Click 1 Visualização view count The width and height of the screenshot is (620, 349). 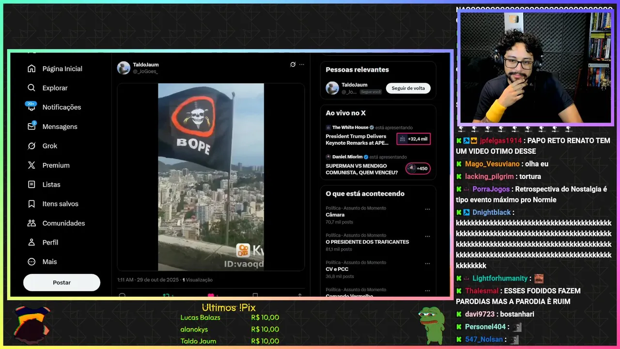point(198,280)
